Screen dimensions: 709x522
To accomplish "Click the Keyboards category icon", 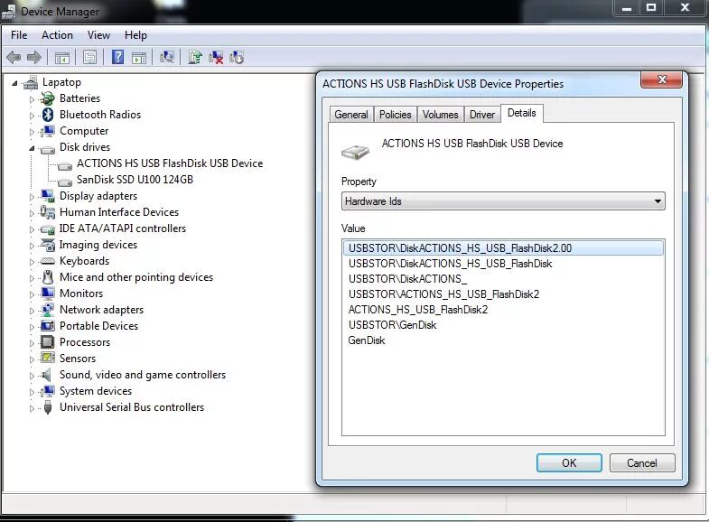I will click(48, 261).
